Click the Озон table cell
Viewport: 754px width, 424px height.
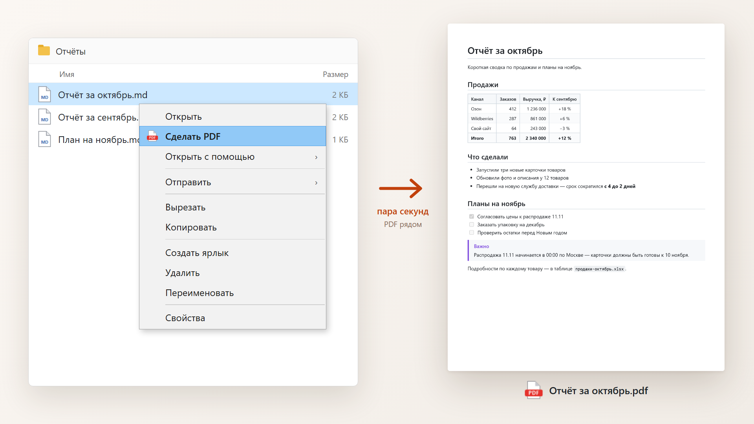(x=482, y=109)
